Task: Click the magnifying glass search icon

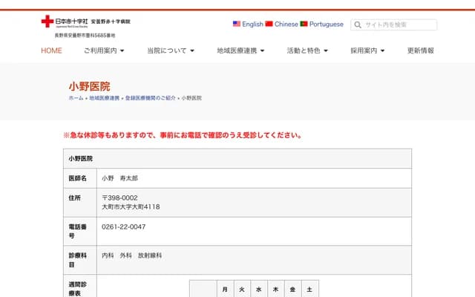Action: point(358,25)
